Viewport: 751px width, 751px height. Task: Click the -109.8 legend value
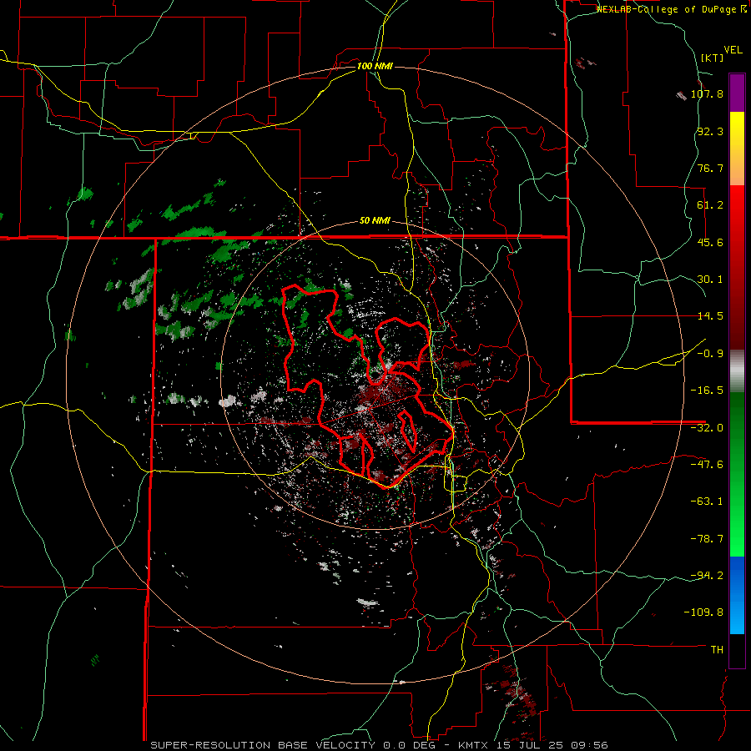click(703, 612)
